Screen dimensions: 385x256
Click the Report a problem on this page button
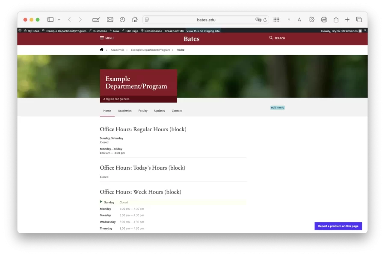[338, 226]
